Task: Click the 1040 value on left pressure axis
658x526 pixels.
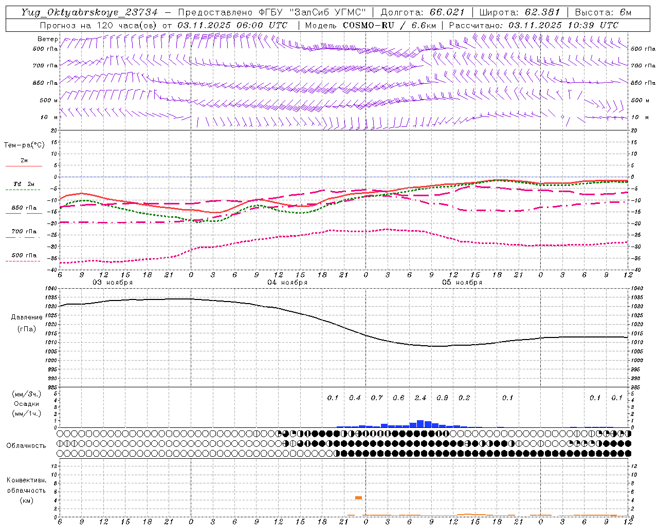Action: (x=51, y=289)
